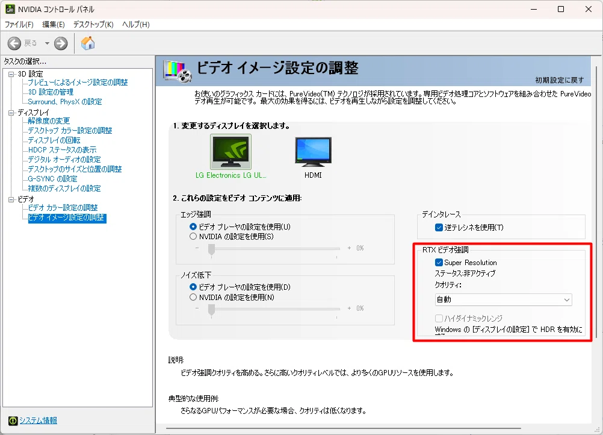Open デスクトップのサイズと位置の調整
The width and height of the screenshot is (603, 435).
[x=75, y=169]
